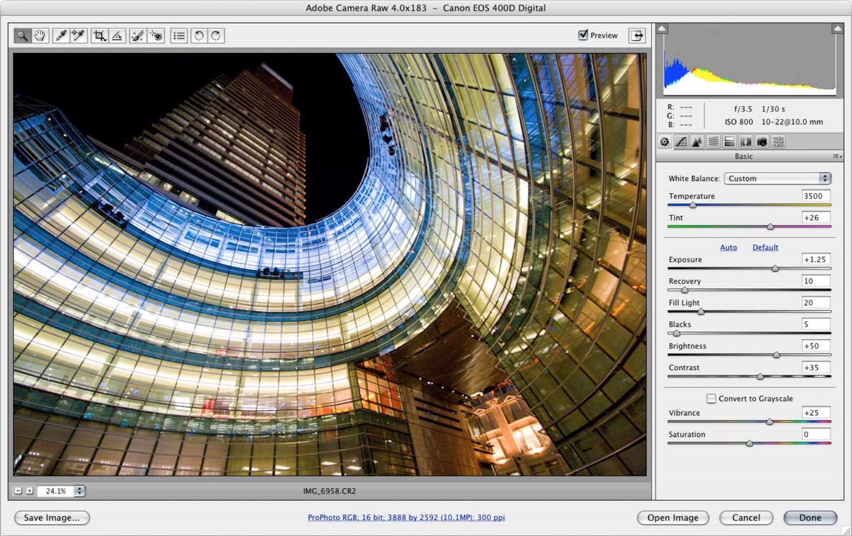Click the Blacks slider handle
Viewport: 852px width, 536px height.
click(676, 333)
